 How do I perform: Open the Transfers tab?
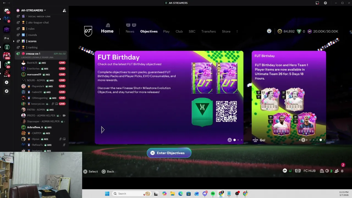208,31
